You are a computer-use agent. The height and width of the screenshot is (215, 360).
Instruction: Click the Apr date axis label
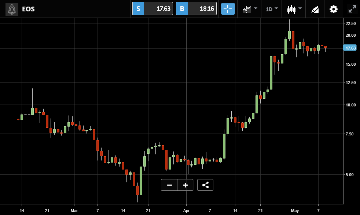(187, 210)
